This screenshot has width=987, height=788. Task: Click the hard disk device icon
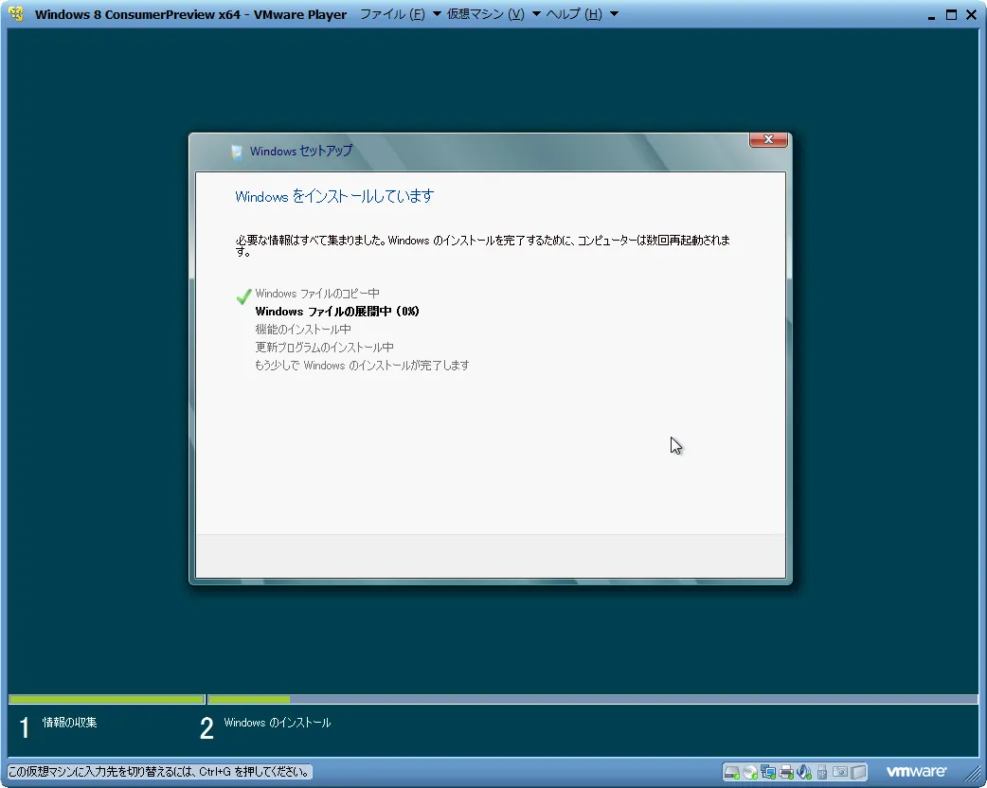click(732, 772)
